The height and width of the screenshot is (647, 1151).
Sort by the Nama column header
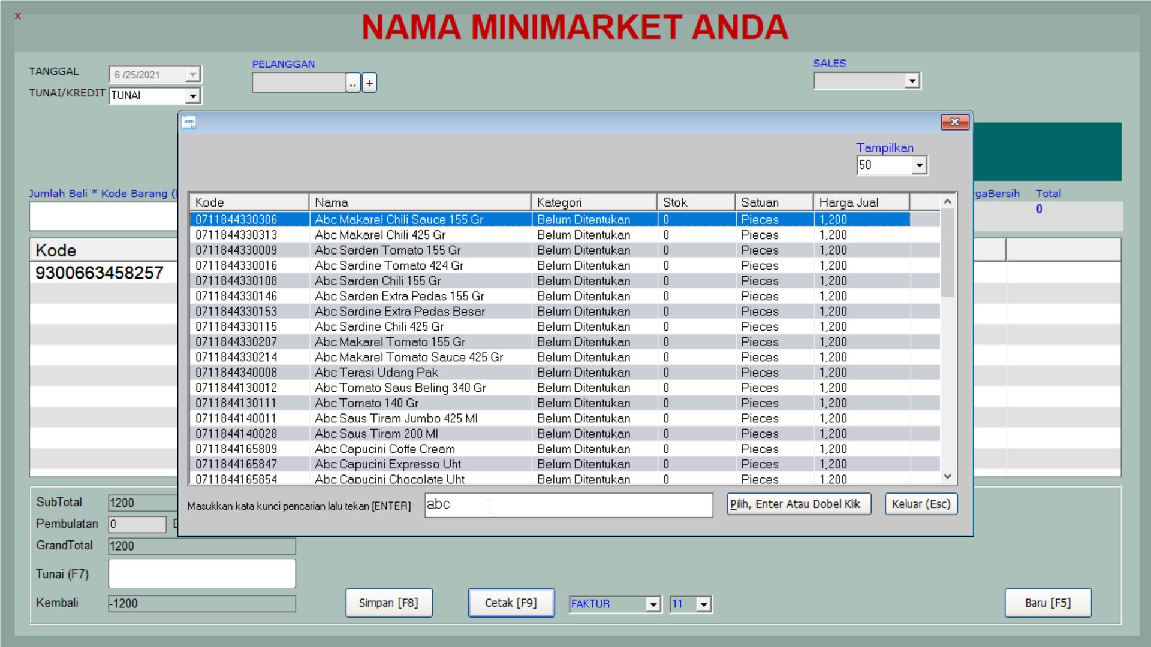click(419, 202)
